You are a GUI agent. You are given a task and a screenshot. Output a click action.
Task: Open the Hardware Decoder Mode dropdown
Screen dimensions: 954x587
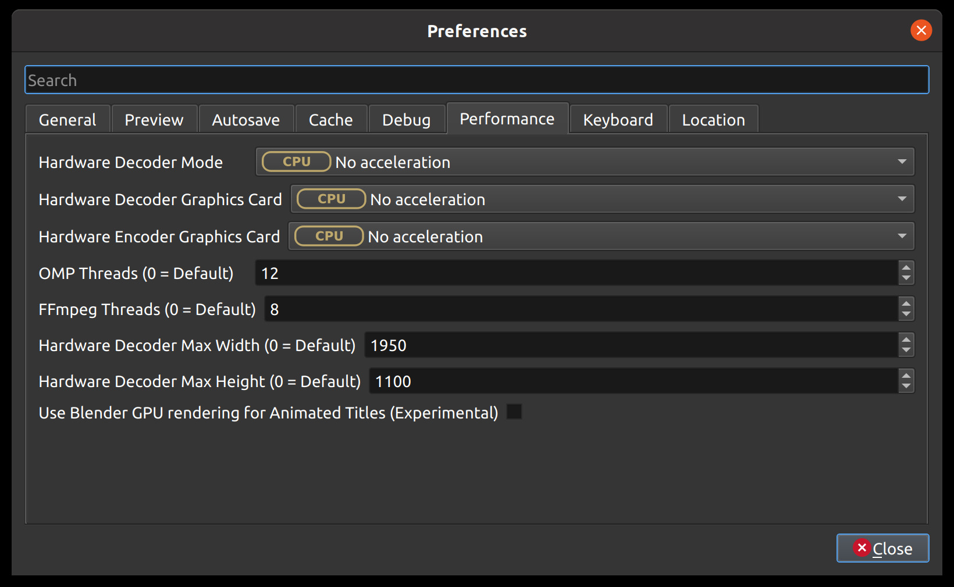point(585,162)
